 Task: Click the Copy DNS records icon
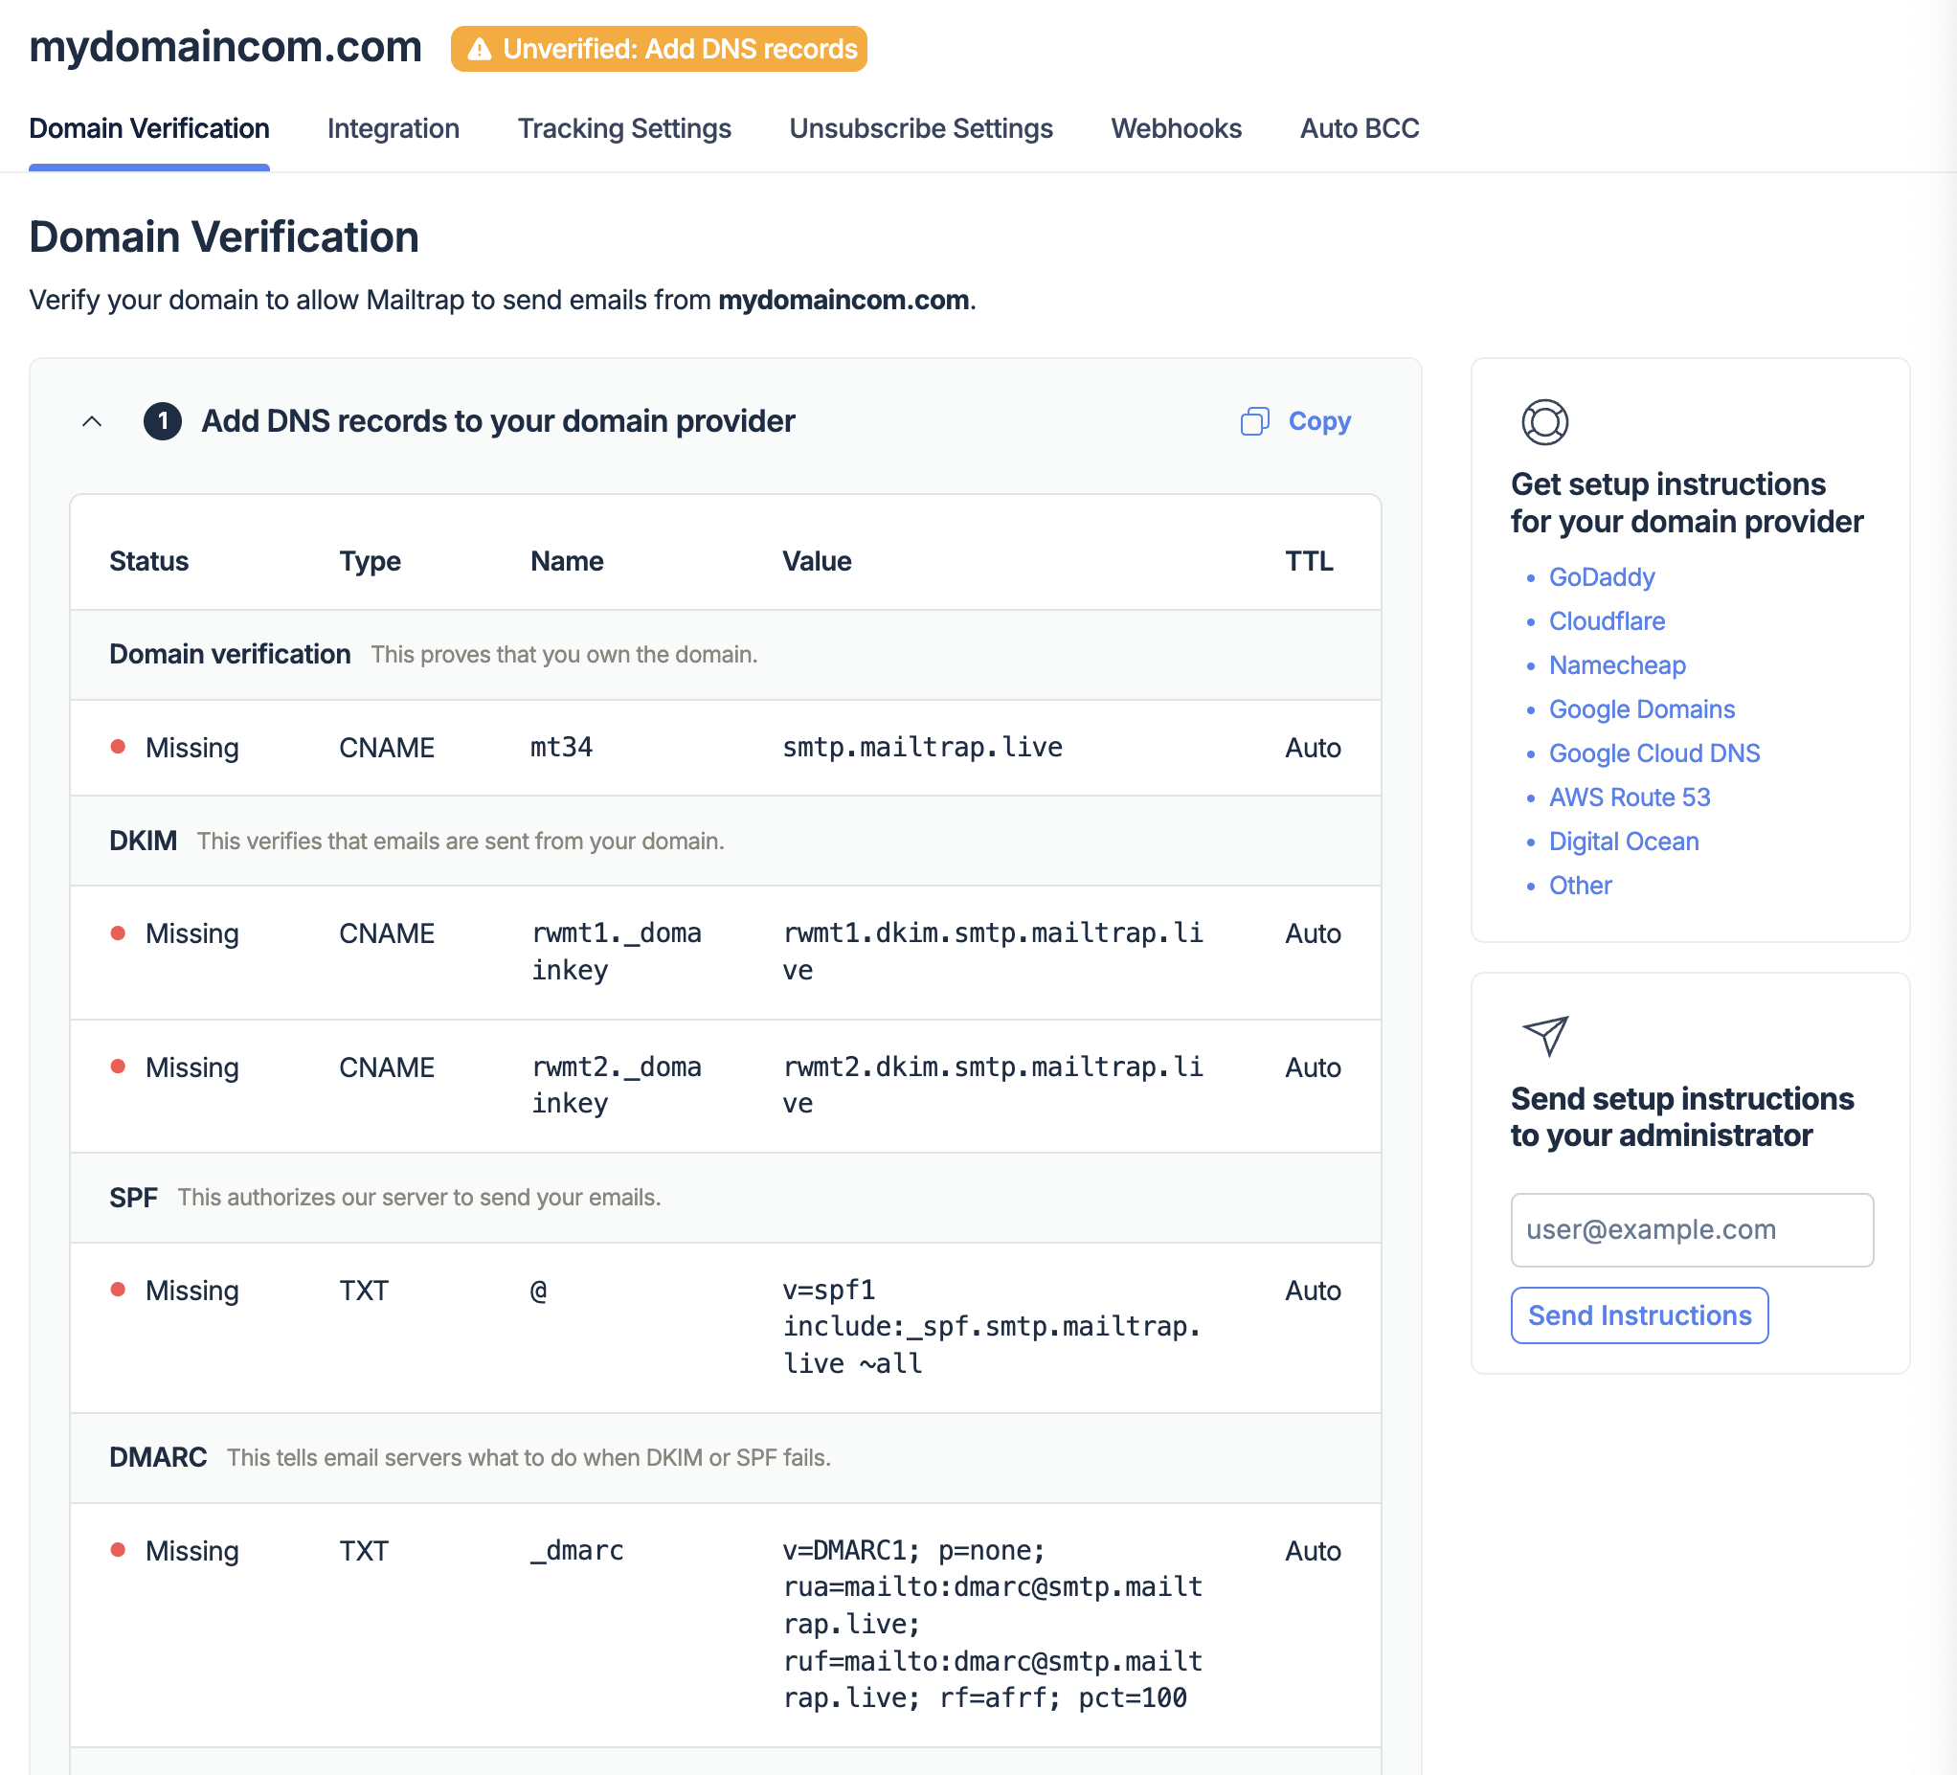click(x=1254, y=419)
